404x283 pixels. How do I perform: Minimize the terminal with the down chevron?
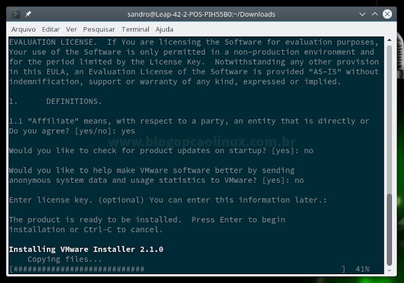pos(362,14)
